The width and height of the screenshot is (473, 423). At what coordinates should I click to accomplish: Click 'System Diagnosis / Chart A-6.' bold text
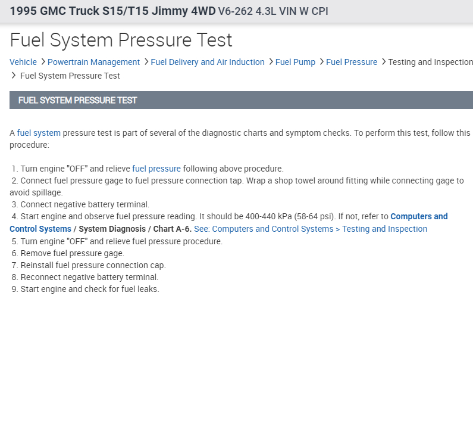135,229
